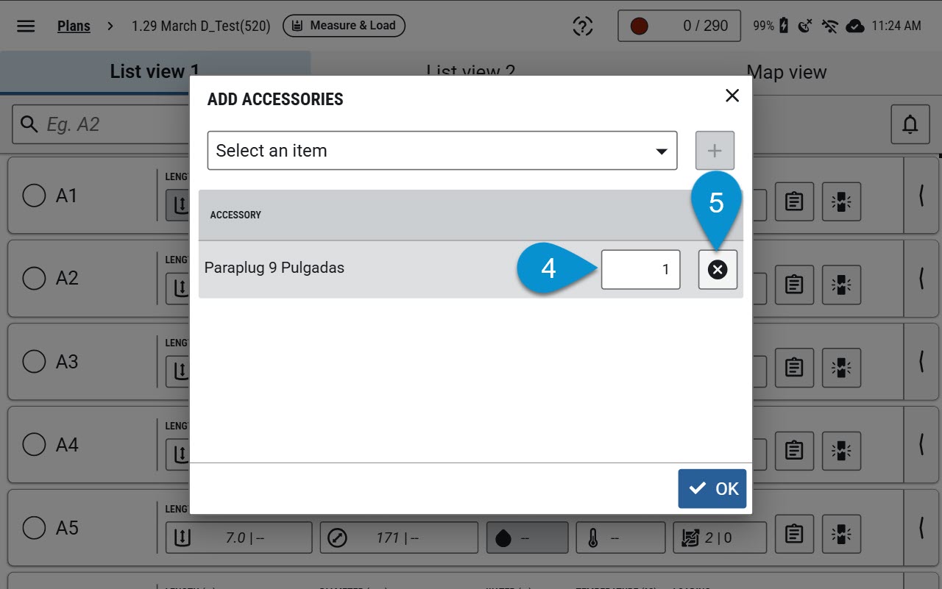
Task: Open clipboard notes icon for A1
Action: point(794,201)
